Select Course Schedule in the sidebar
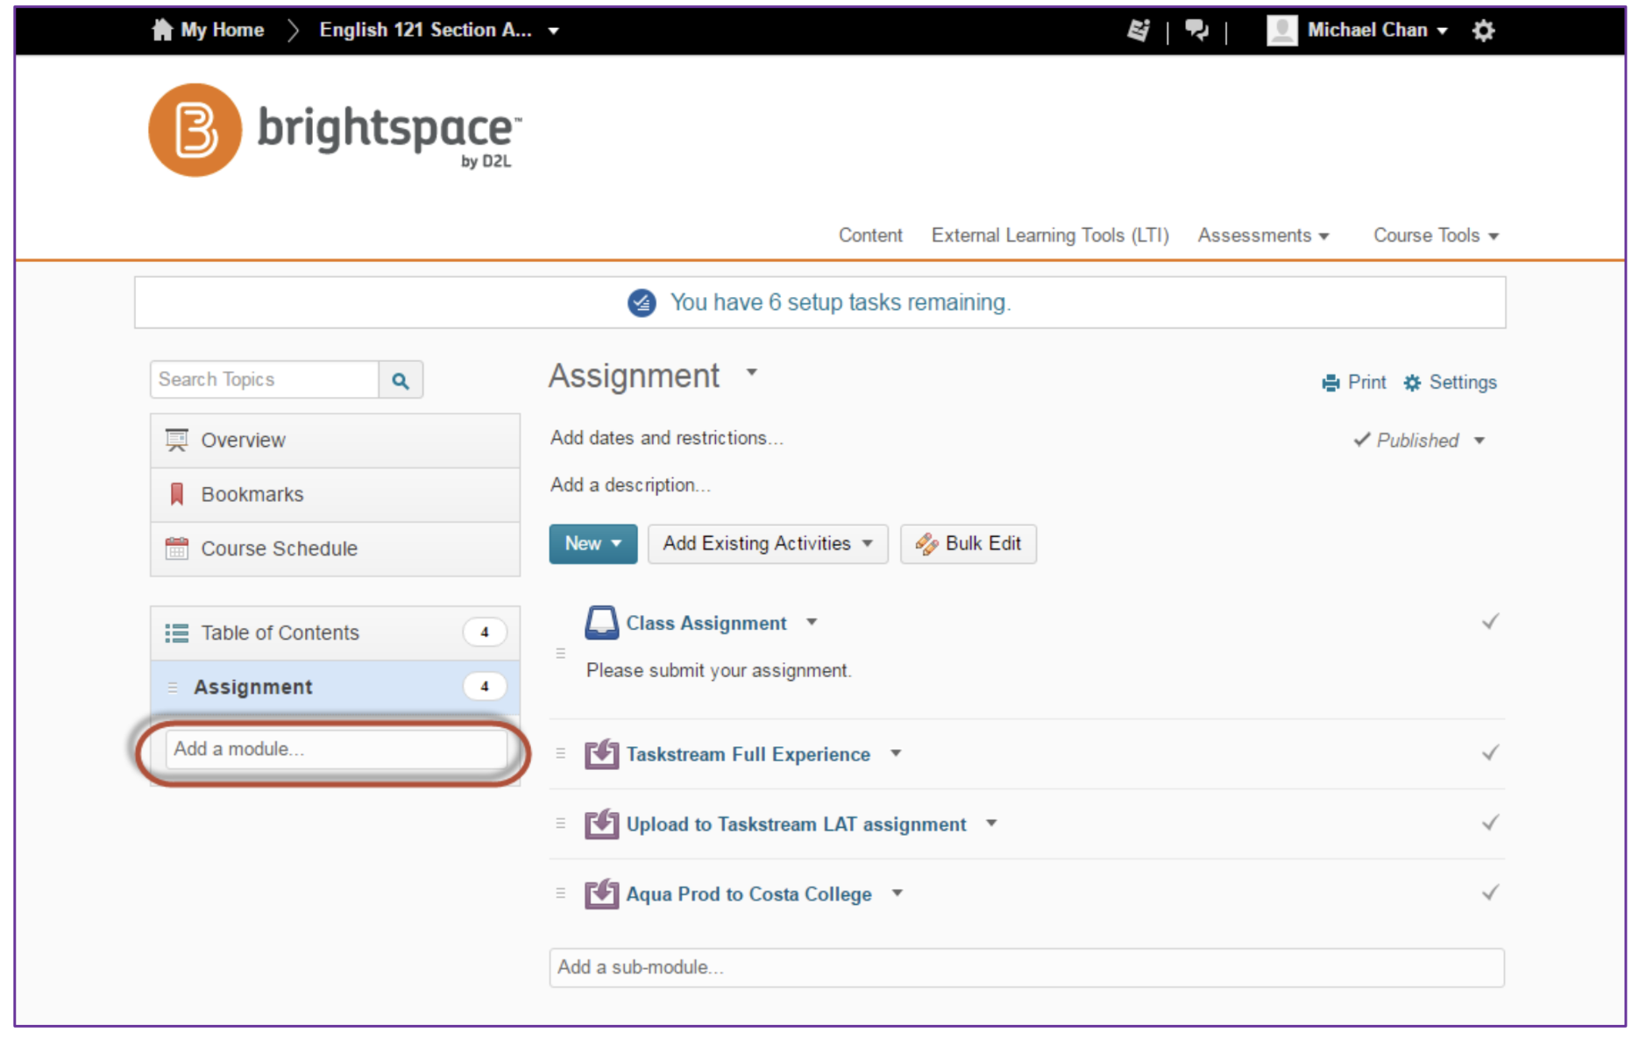This screenshot has width=1639, height=1039. [335, 549]
